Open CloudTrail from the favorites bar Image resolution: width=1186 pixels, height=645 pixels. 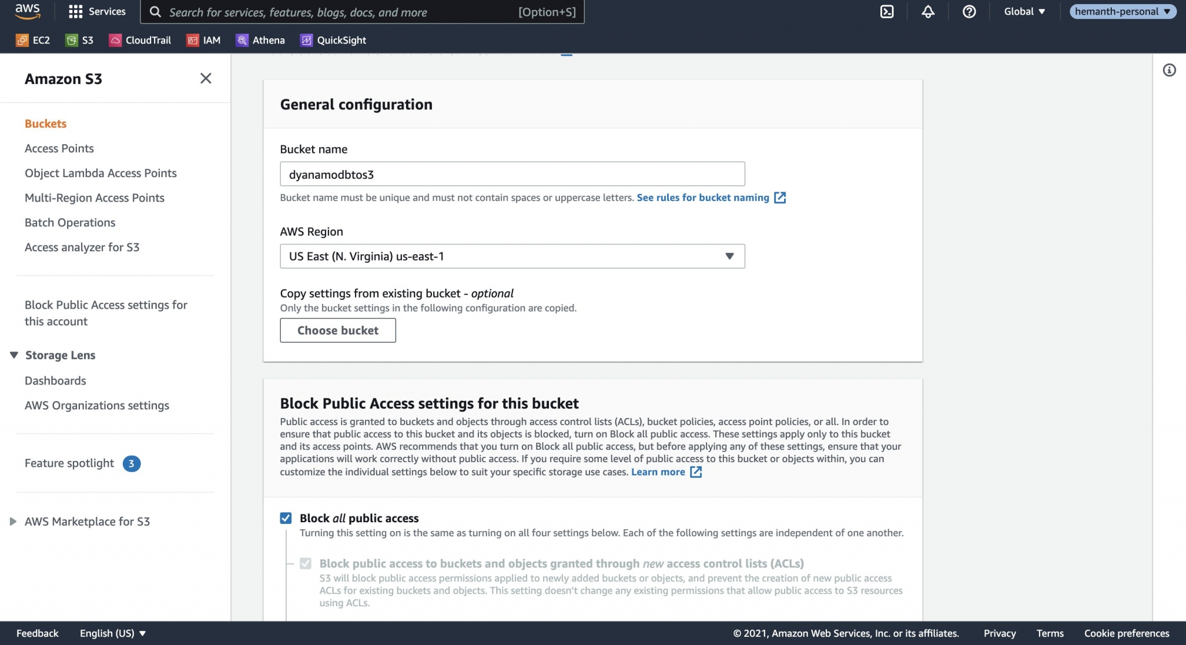pos(140,40)
